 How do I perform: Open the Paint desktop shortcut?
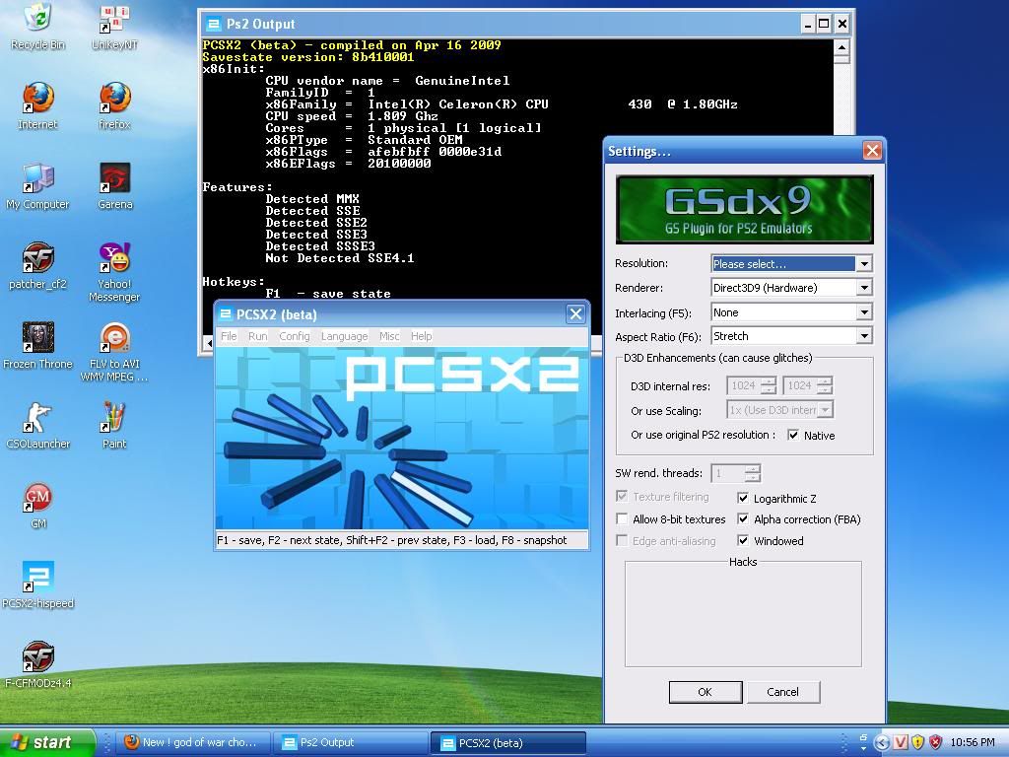click(x=115, y=419)
